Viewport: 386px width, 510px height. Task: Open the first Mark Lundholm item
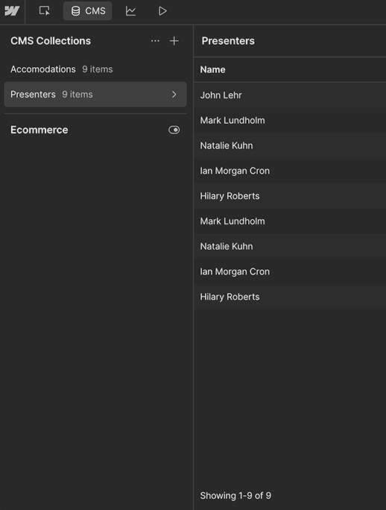(290, 120)
